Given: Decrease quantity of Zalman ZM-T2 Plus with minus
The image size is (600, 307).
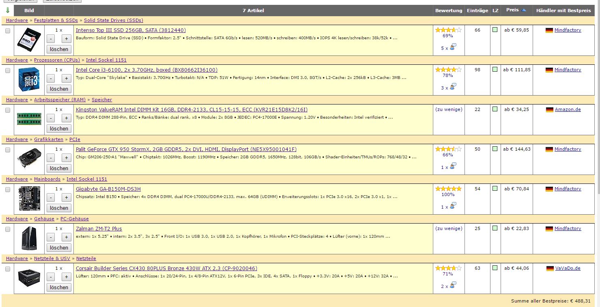Looking at the screenshot, I should pyautogui.click(x=51, y=237).
